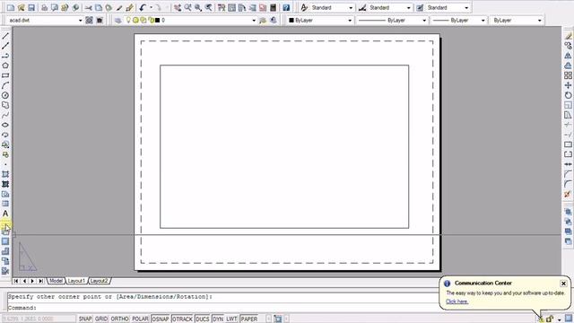Screen dimensions: 574x323
Task: Toggle GRID display in status bar
Action: 101,319
